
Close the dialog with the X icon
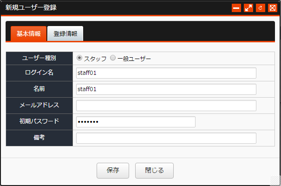point(273,8)
